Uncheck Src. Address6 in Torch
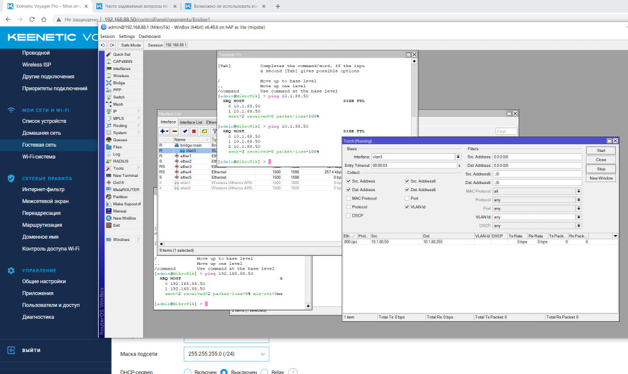 pos(407,181)
